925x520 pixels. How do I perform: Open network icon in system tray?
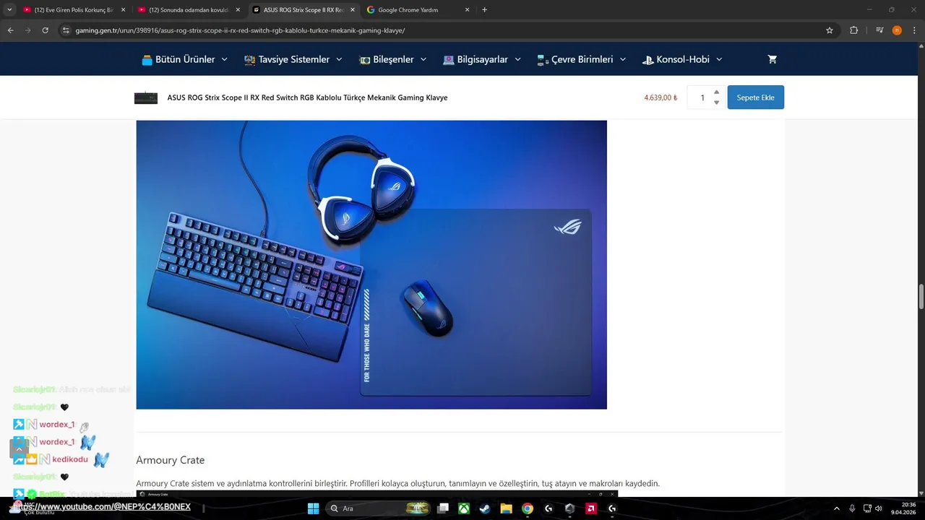868,508
